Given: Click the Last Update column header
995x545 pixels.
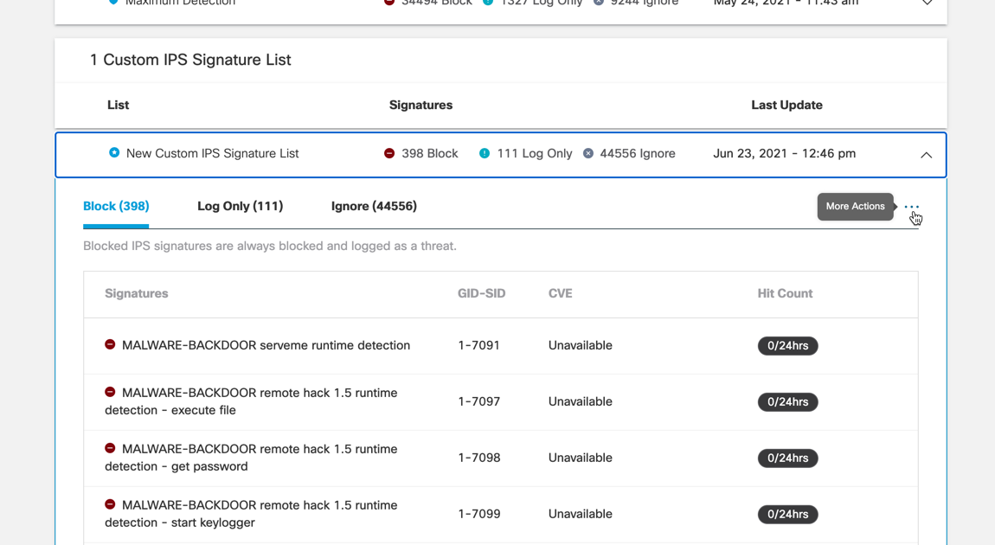Looking at the screenshot, I should (x=786, y=105).
